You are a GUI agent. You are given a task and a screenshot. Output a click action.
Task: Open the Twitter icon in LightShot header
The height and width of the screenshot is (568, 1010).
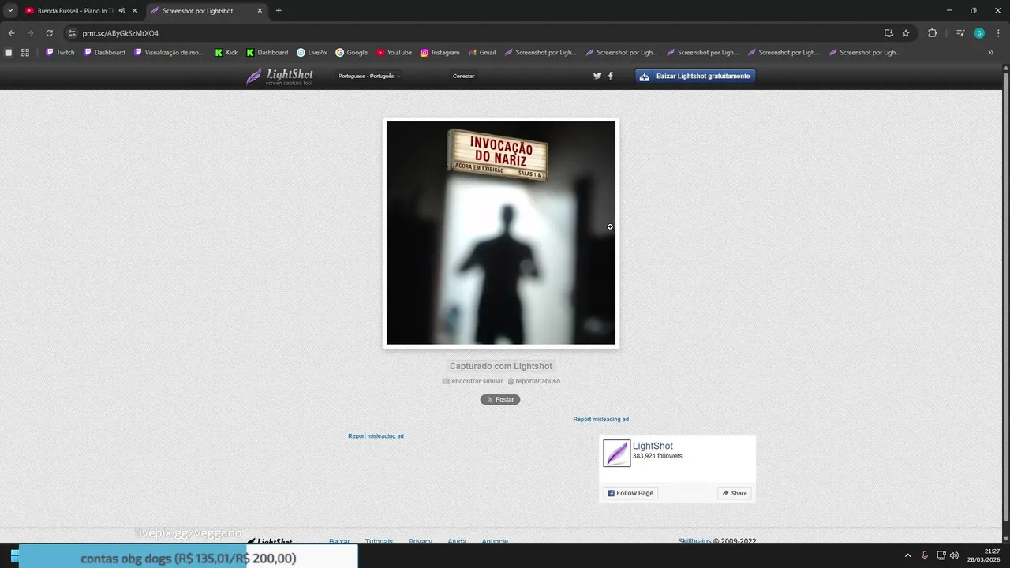click(x=597, y=76)
